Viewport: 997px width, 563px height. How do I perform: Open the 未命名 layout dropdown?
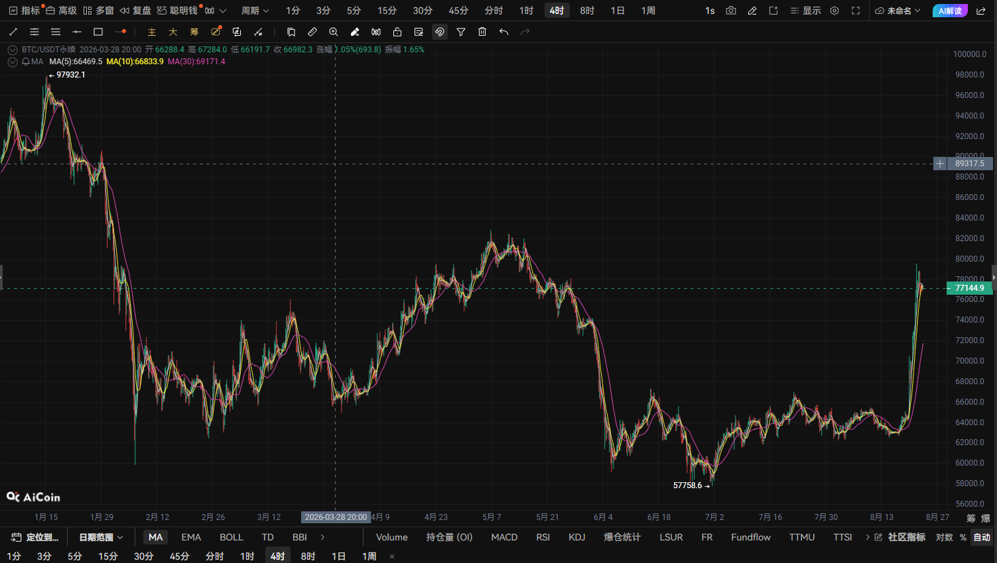click(898, 11)
